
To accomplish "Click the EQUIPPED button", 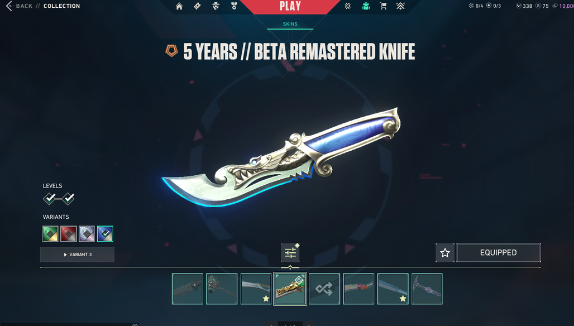I will pyautogui.click(x=498, y=253).
